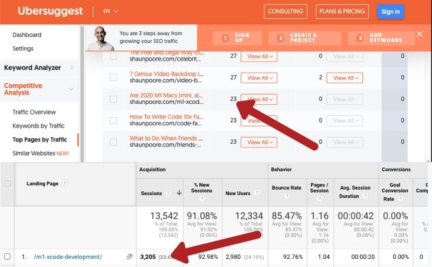This screenshot has height=267, width=432.
Task: Open the 7 Genius Video Backdrop link
Action: [166, 74]
